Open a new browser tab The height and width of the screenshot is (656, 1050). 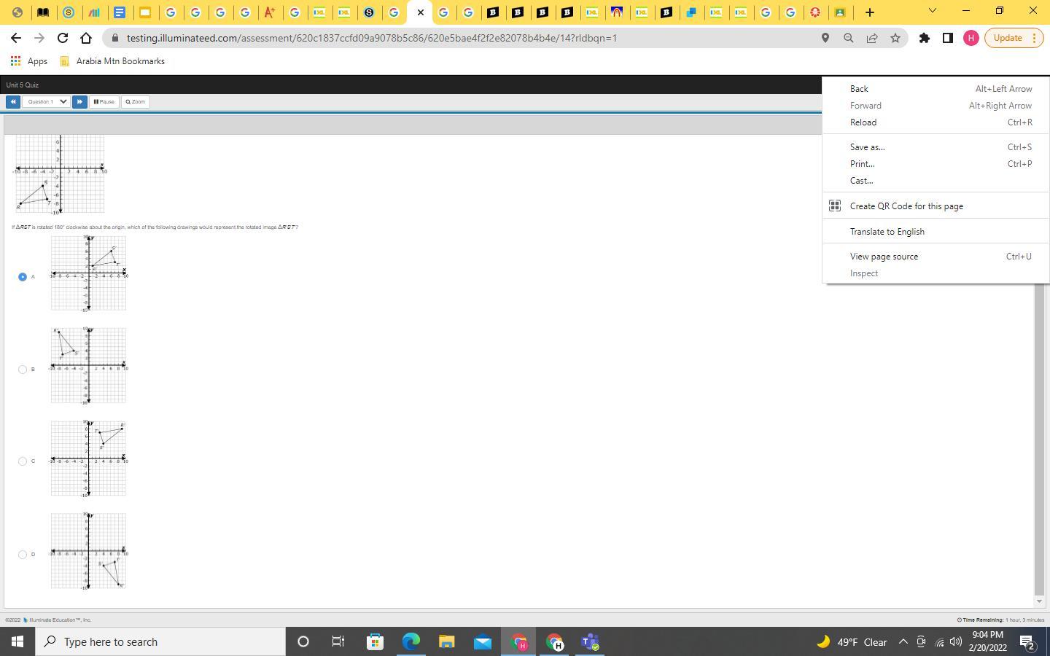pos(870,12)
